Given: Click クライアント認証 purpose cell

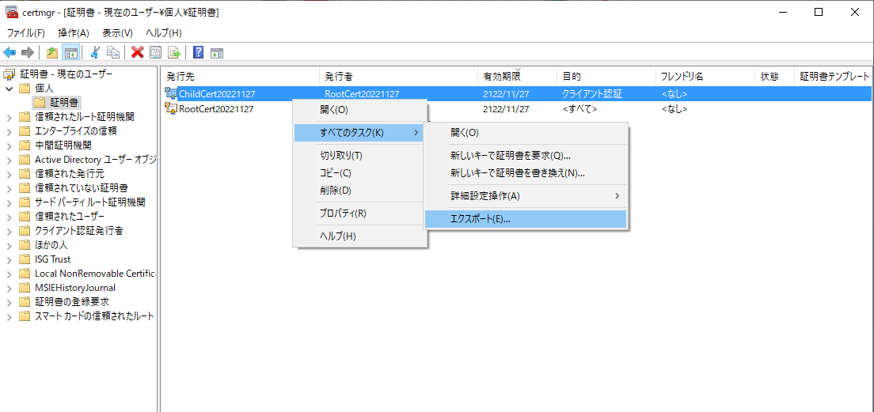Looking at the screenshot, I should pos(592,94).
